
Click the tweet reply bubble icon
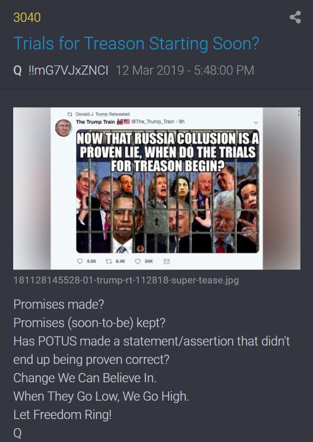80,261
